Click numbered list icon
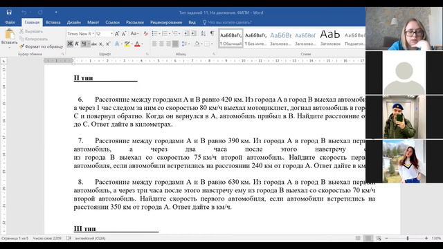Image resolution: width=443 pixels, height=249 pixels. tap(165, 34)
